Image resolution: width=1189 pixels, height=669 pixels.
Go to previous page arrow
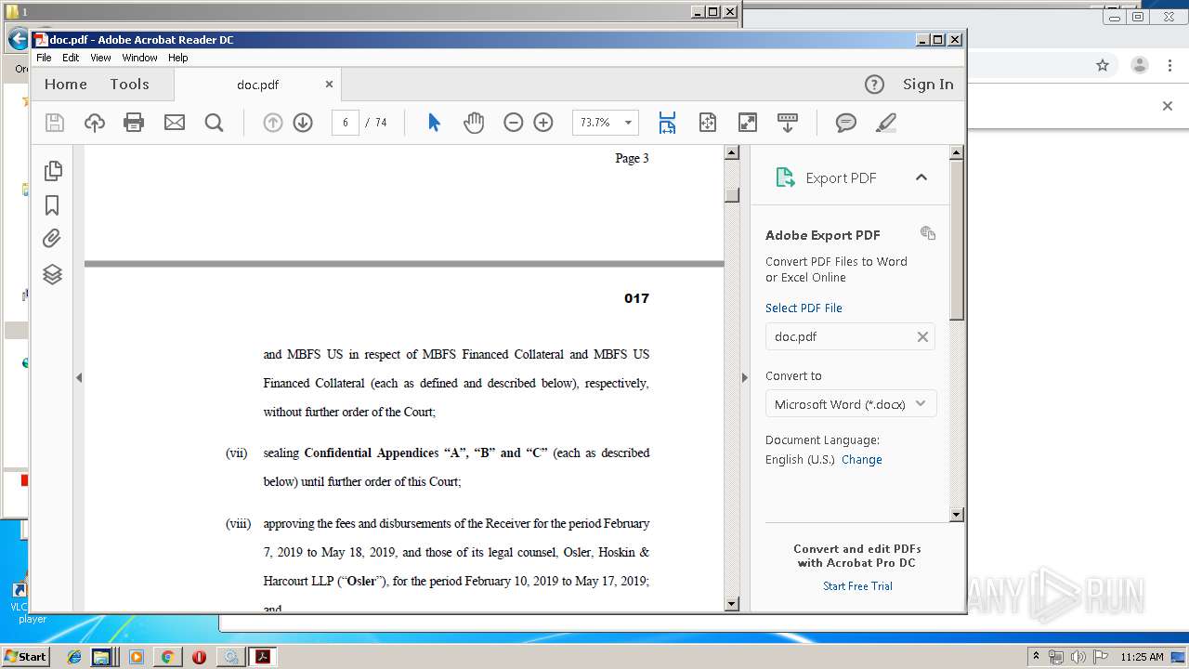272,123
